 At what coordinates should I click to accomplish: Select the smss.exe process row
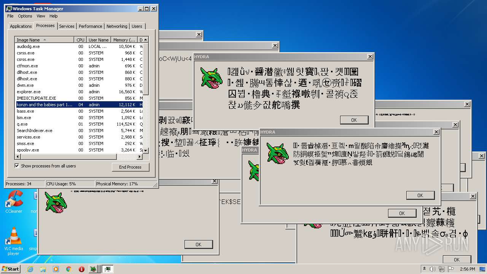point(79,143)
